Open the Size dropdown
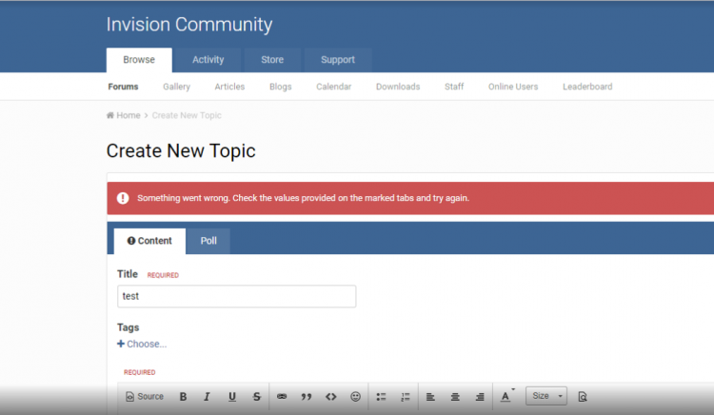 point(546,396)
